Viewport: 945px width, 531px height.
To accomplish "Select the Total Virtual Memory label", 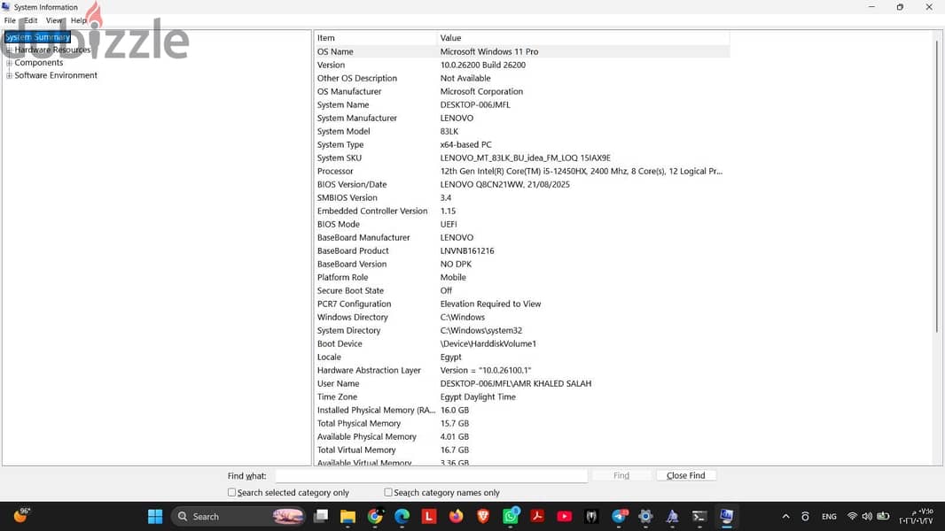I will click(356, 450).
